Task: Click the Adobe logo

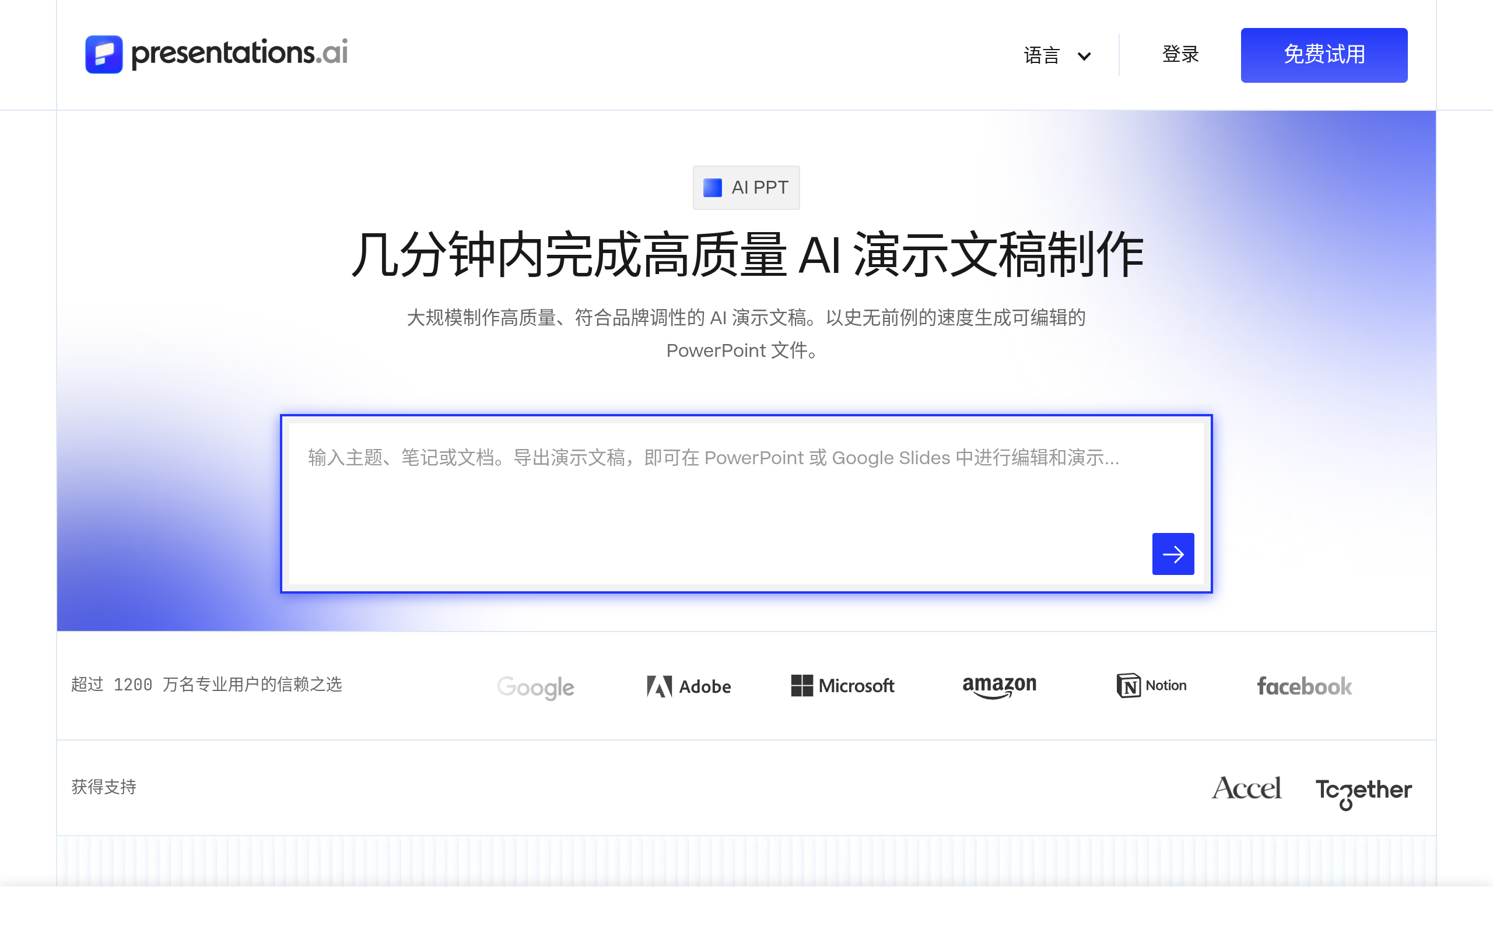Action: tap(689, 686)
